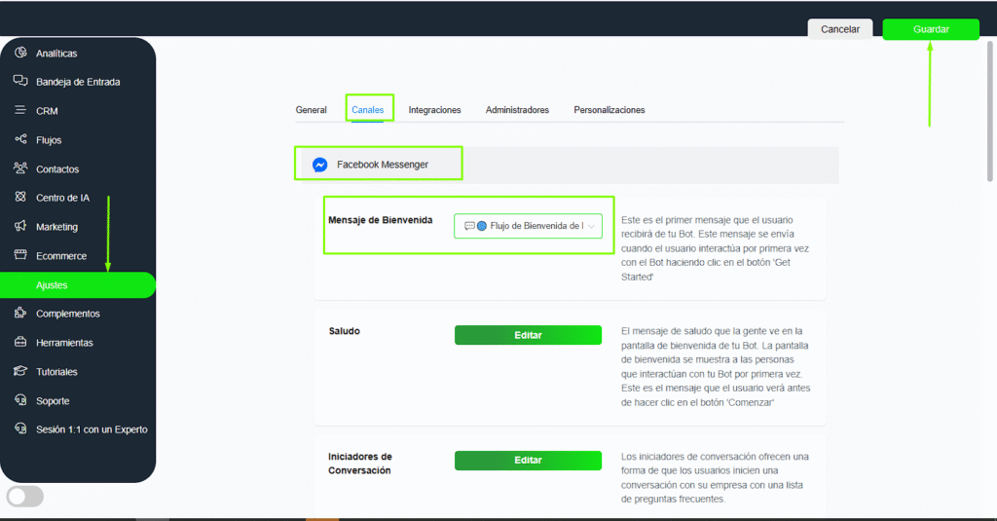Click the Flujos branching icon
This screenshot has width=997, height=521.
click(x=20, y=138)
